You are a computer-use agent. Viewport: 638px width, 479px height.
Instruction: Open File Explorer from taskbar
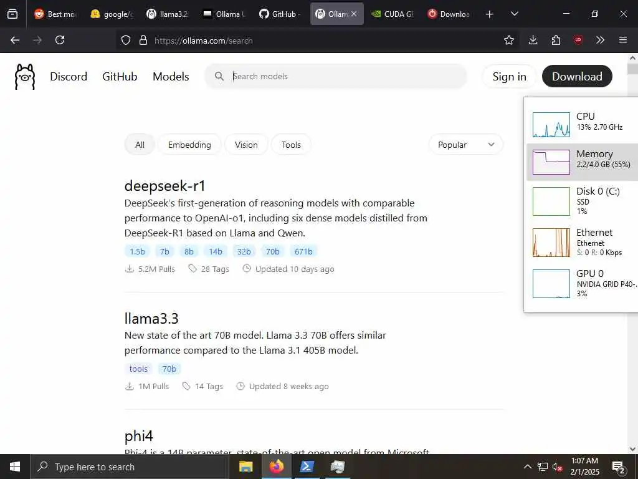click(245, 467)
